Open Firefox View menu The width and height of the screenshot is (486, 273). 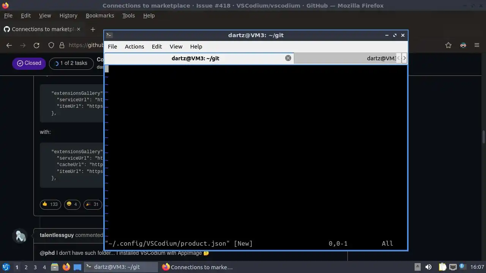click(45, 16)
